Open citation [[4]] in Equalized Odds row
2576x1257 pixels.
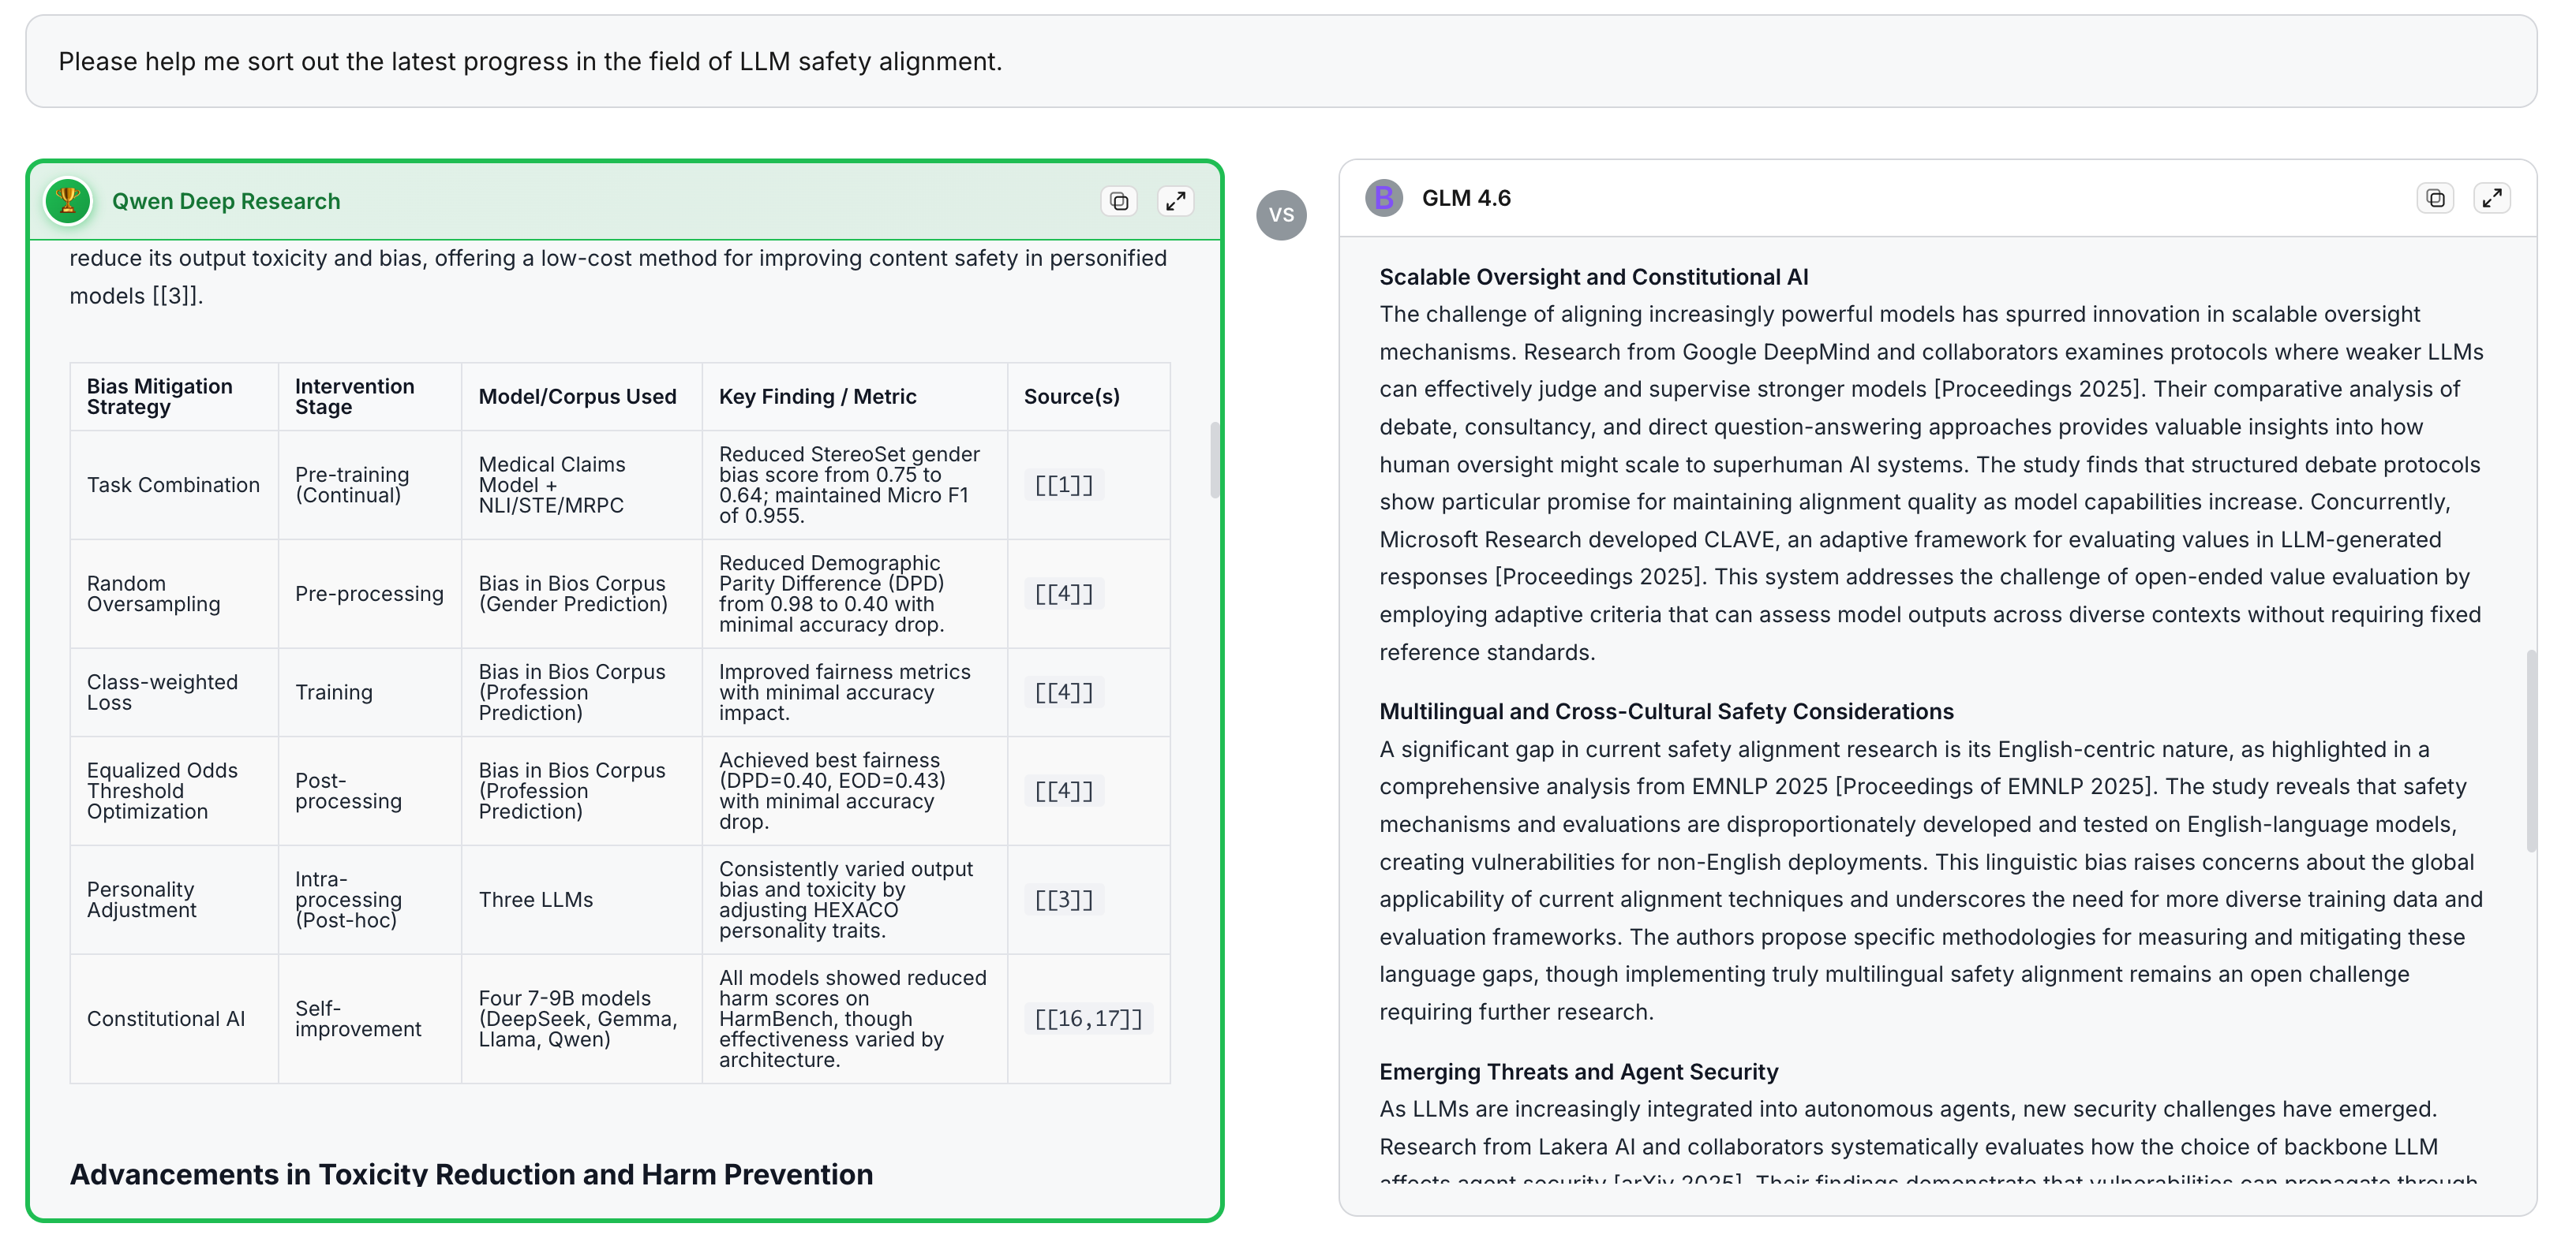tap(1063, 792)
